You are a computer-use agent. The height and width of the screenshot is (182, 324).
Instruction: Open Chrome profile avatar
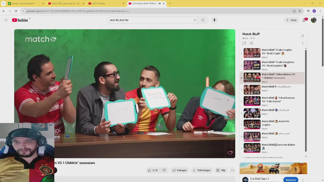[314, 11]
